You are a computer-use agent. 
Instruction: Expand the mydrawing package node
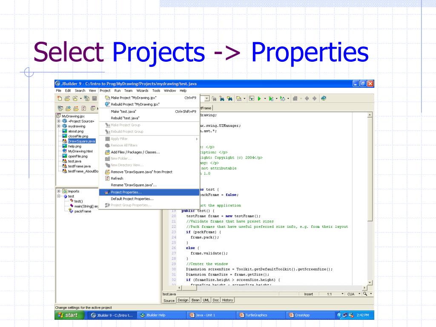[59, 126]
